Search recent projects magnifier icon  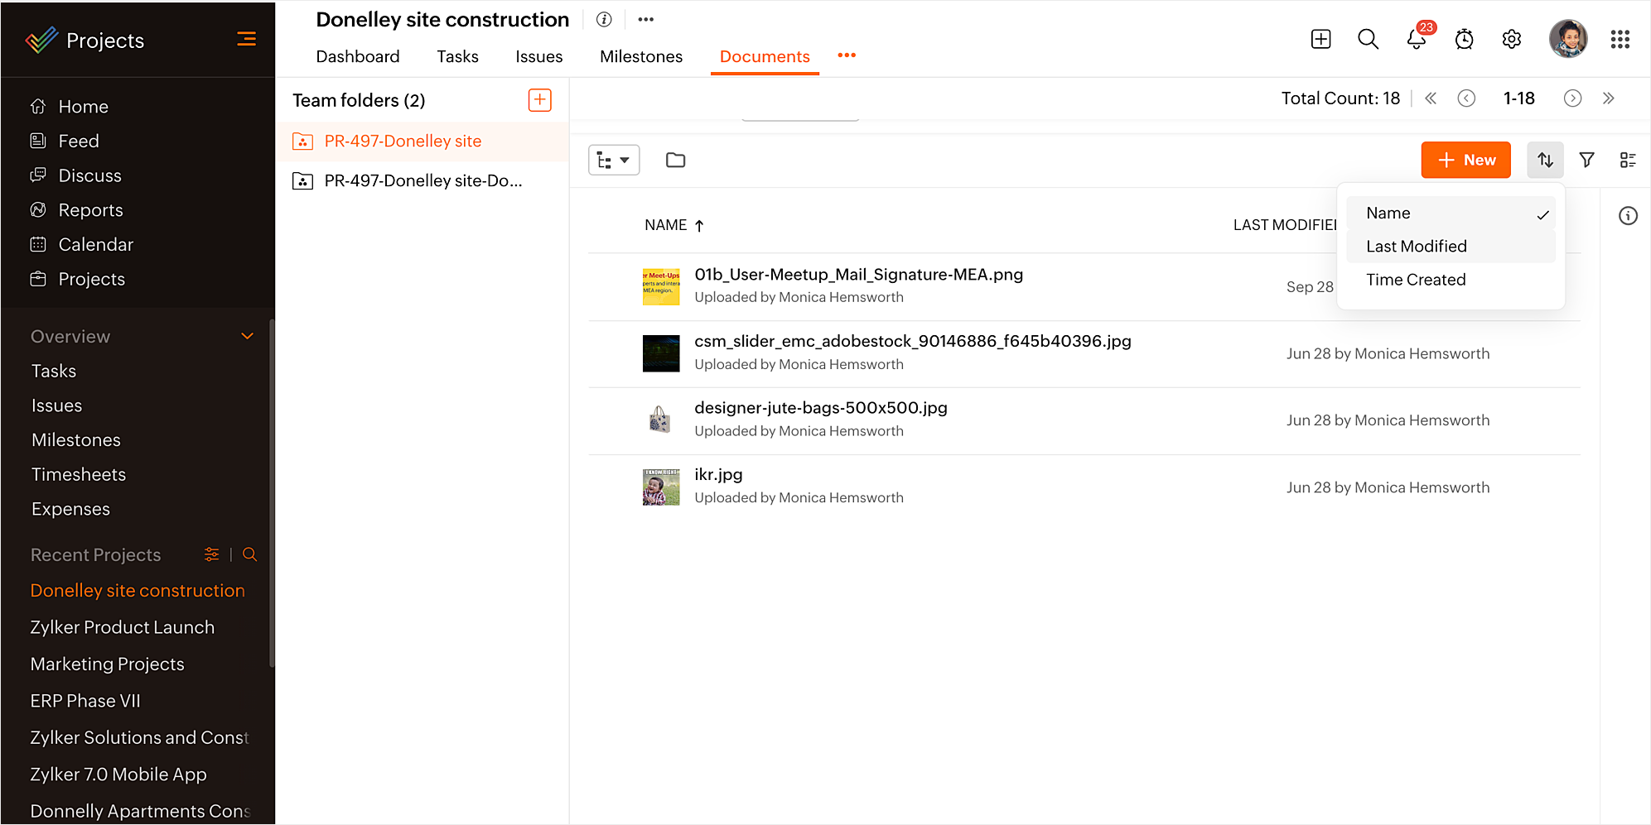(249, 554)
